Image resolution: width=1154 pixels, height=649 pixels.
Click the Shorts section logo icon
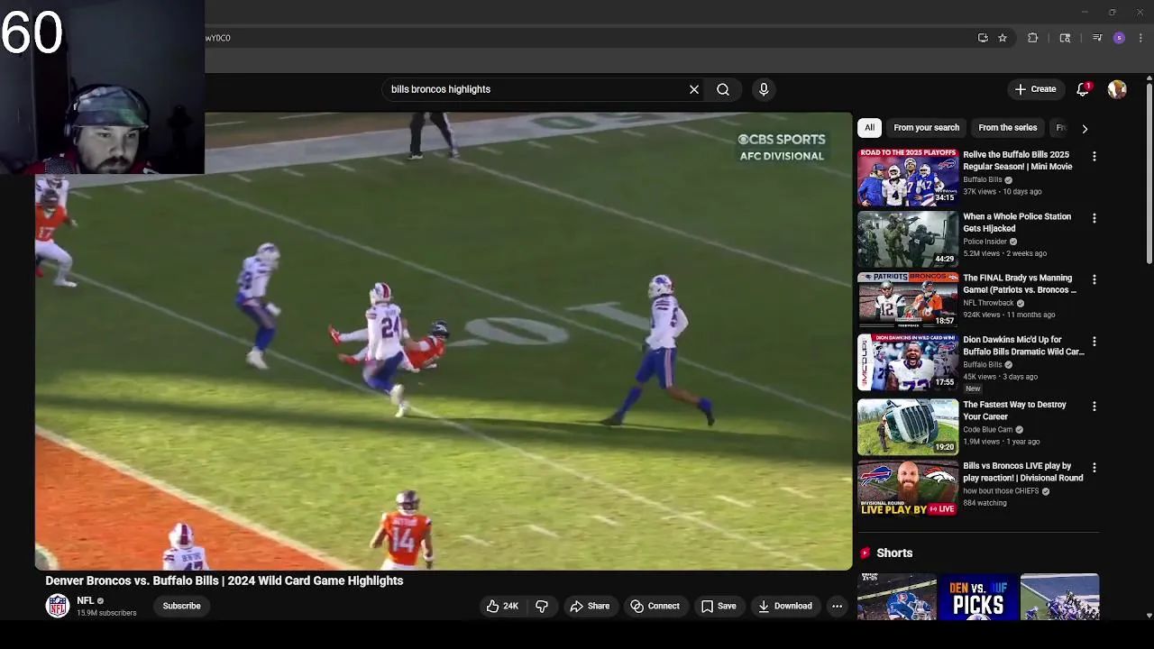865,553
